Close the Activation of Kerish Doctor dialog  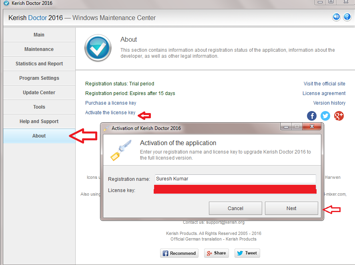[312, 126]
